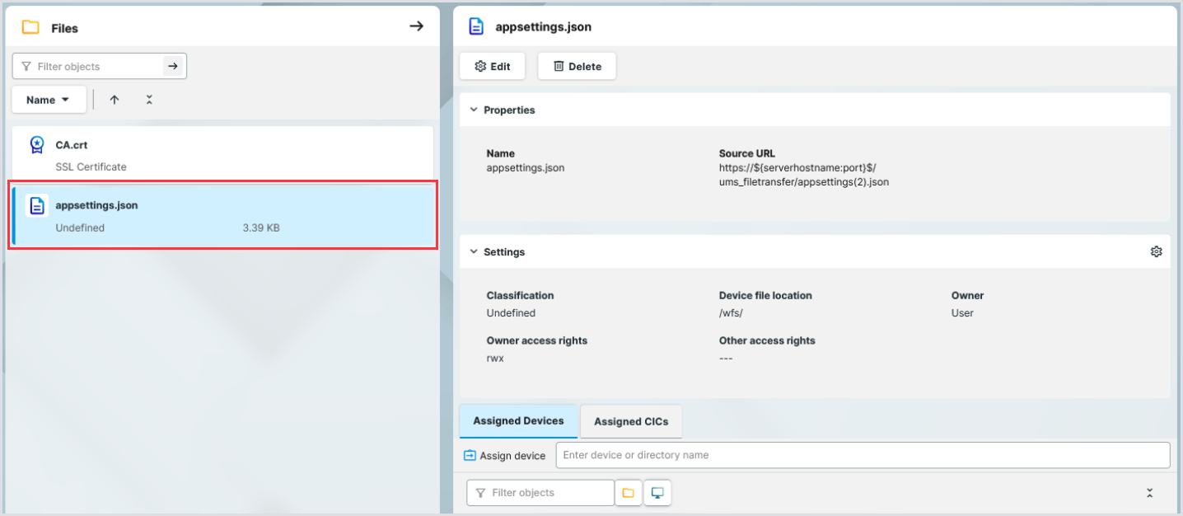Collapse the assigned devices list
Screen dimensions: 1183x516
point(1149,493)
